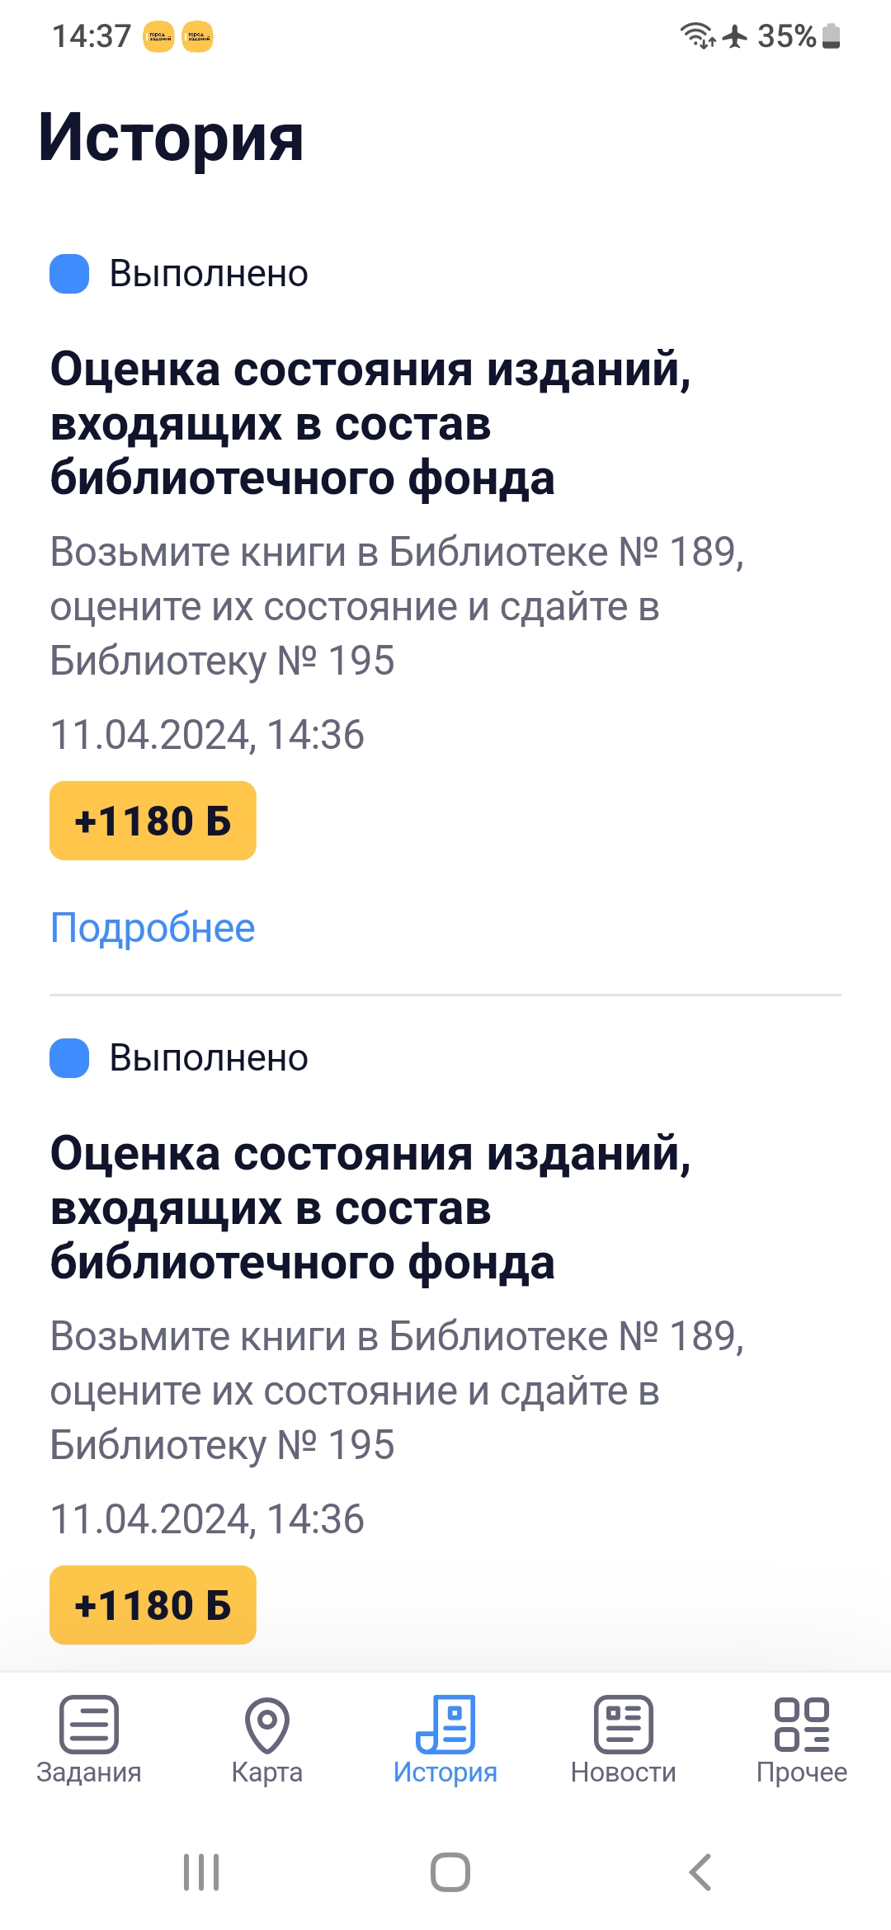The height and width of the screenshot is (1930, 891).
Task: Tap the blue status square of the second Выполнено
Action: (x=69, y=1058)
